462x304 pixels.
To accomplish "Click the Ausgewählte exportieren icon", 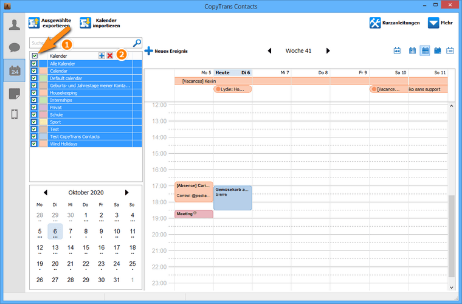I will 34,23.
